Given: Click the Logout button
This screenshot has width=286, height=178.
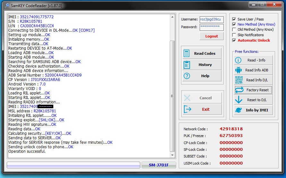Looking at the screenshot, I should point(212,36).
